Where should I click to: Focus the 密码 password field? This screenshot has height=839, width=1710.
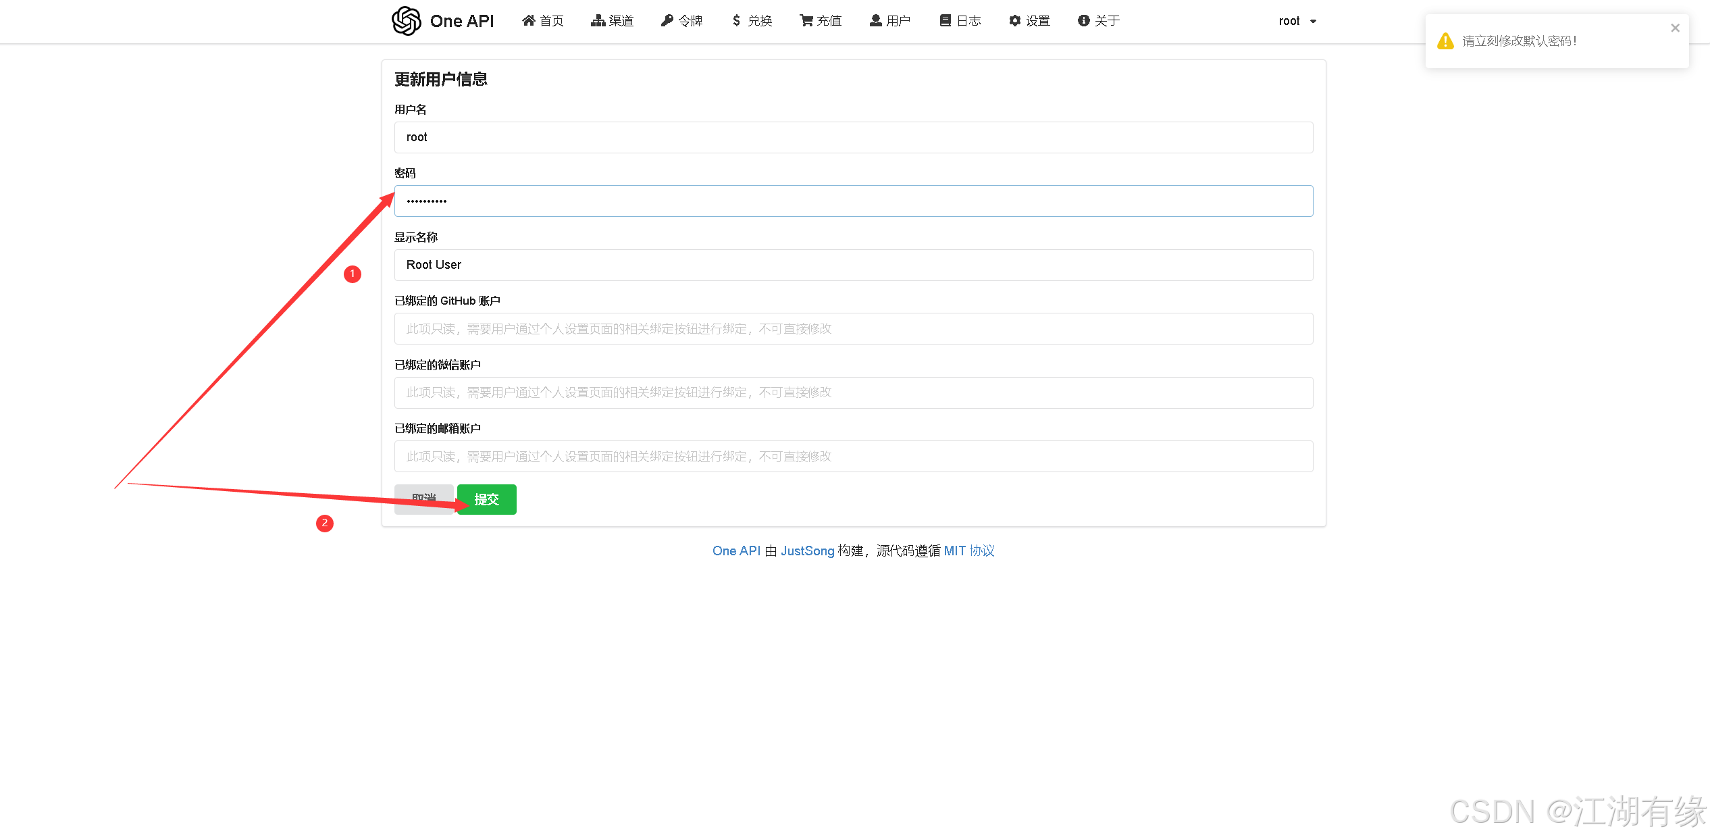(x=853, y=201)
